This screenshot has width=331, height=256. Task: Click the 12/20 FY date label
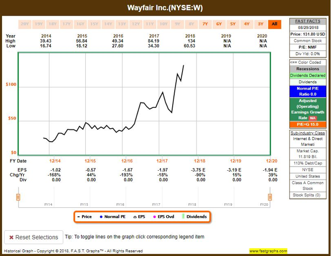pyautogui.click(x=272, y=161)
